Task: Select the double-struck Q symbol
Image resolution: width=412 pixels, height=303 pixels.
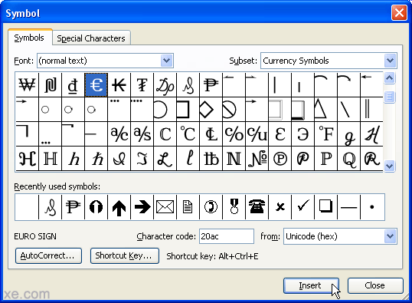Action: tap(349, 159)
